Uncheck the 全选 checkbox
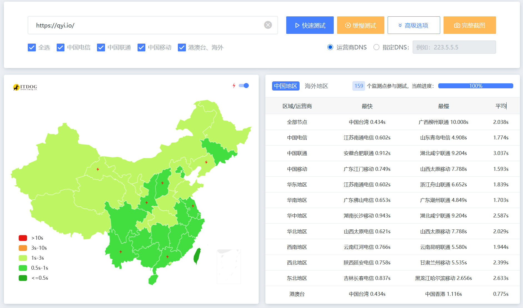Image resolution: width=523 pixels, height=308 pixels. (32, 47)
